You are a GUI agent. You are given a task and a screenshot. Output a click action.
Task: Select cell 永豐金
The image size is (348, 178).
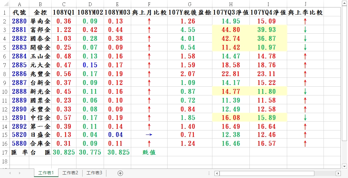coord(40,109)
